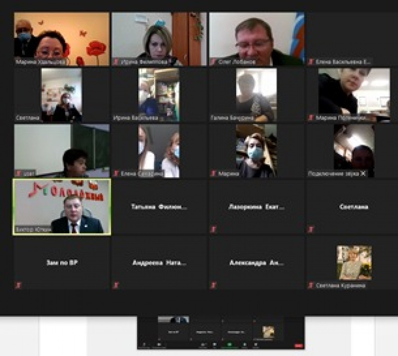Select the Марина Хвальцова video tile

(62, 39)
